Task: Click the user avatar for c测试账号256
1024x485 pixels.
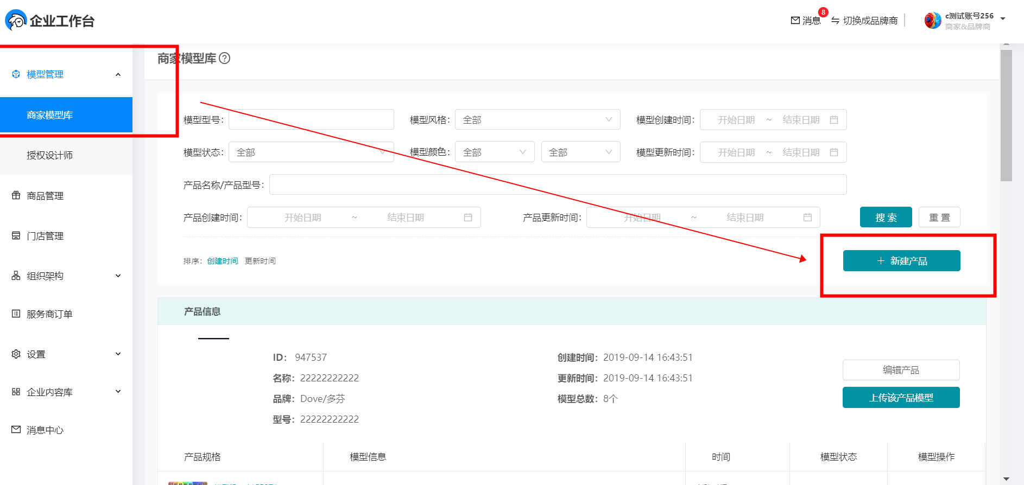Action: click(932, 21)
